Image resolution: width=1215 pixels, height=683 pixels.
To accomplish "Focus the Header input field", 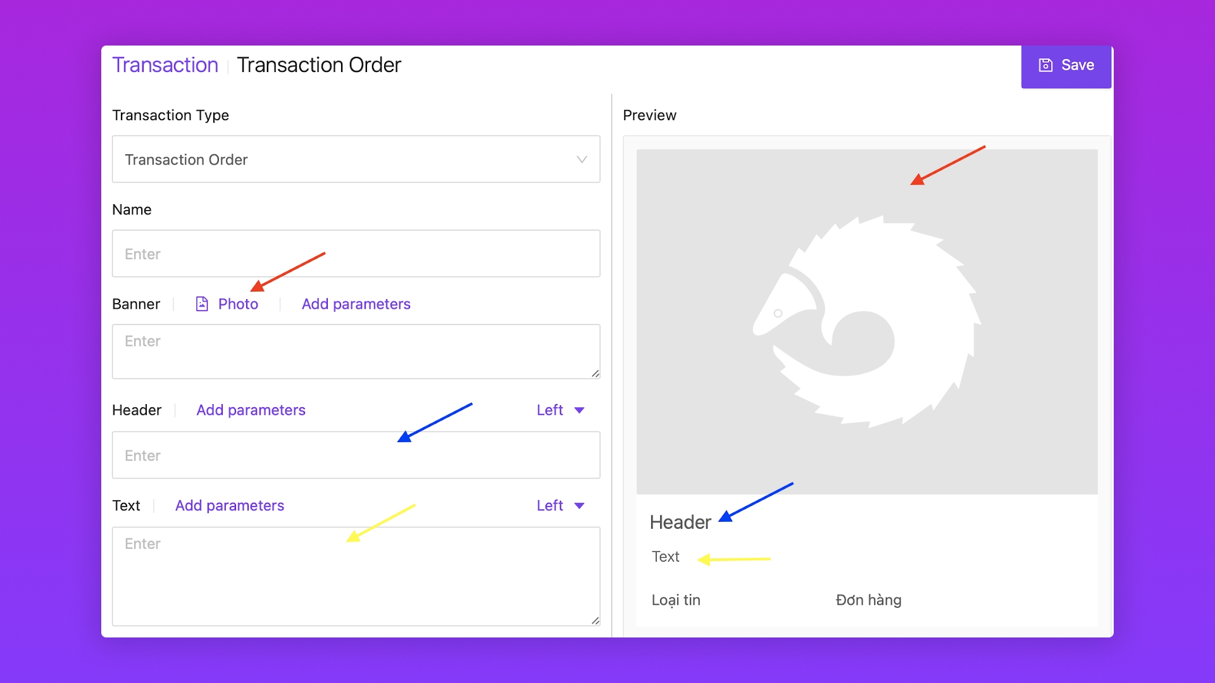I will coord(356,455).
